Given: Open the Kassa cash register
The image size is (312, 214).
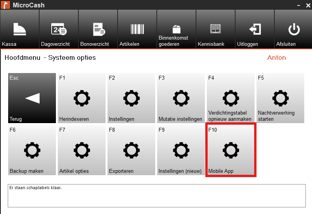Looking at the screenshot, I should pos(19,29).
